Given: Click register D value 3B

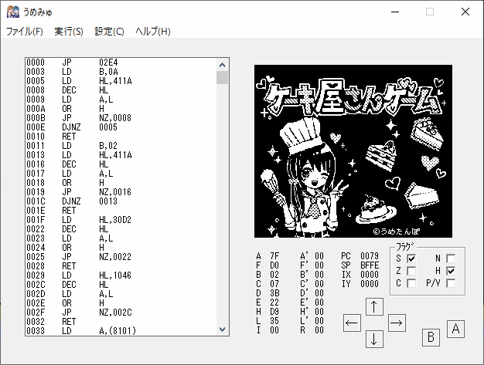Looking at the screenshot, I should tap(274, 293).
